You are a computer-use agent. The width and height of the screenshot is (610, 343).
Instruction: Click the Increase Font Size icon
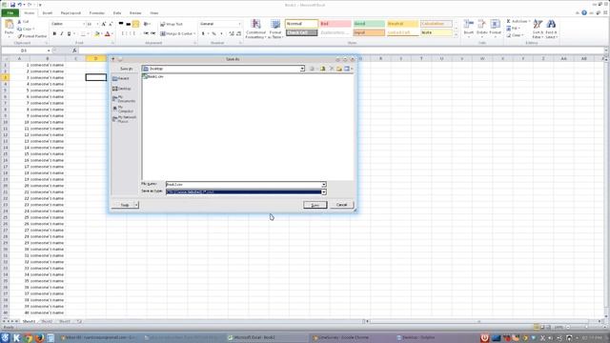click(x=104, y=24)
